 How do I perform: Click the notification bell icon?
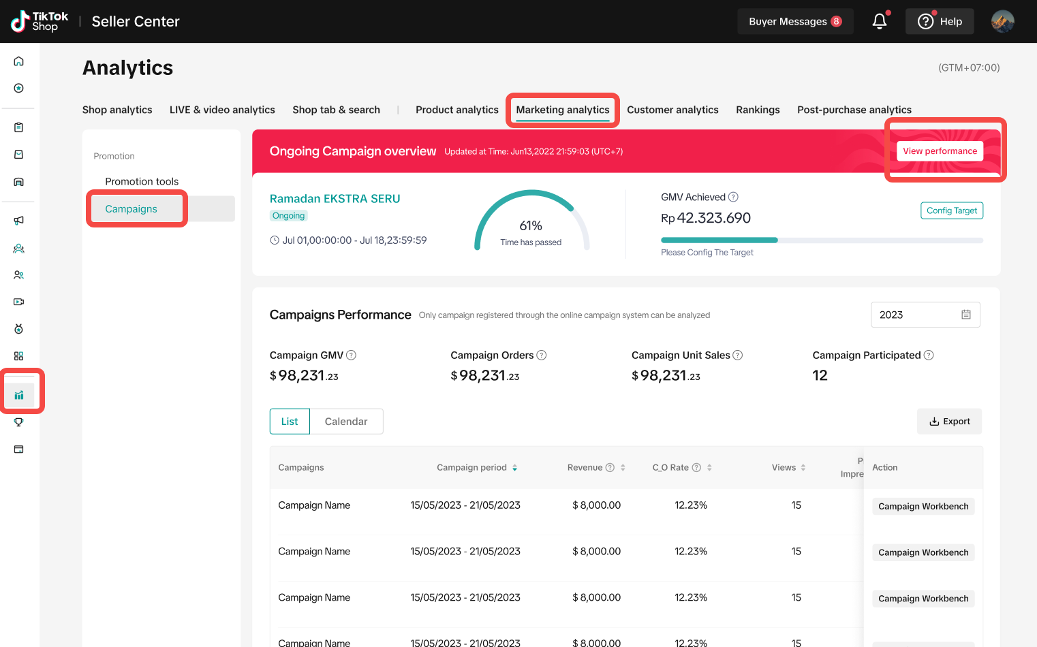coord(880,22)
